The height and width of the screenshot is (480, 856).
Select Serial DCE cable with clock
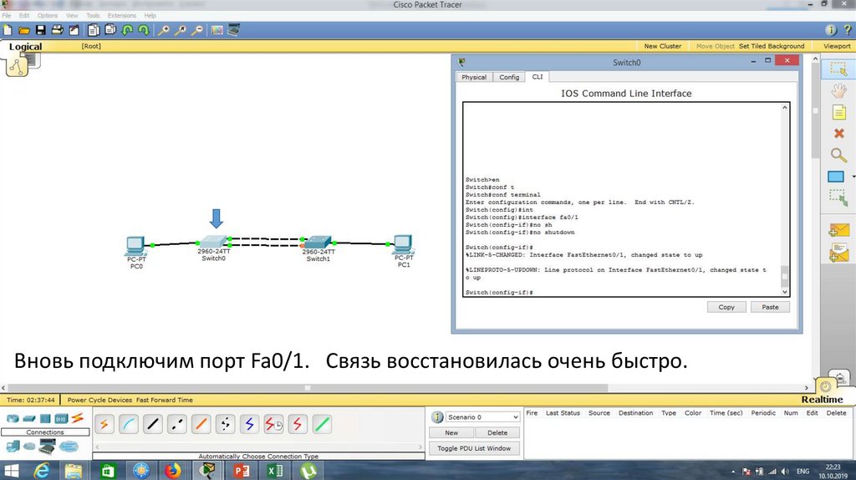pos(273,424)
